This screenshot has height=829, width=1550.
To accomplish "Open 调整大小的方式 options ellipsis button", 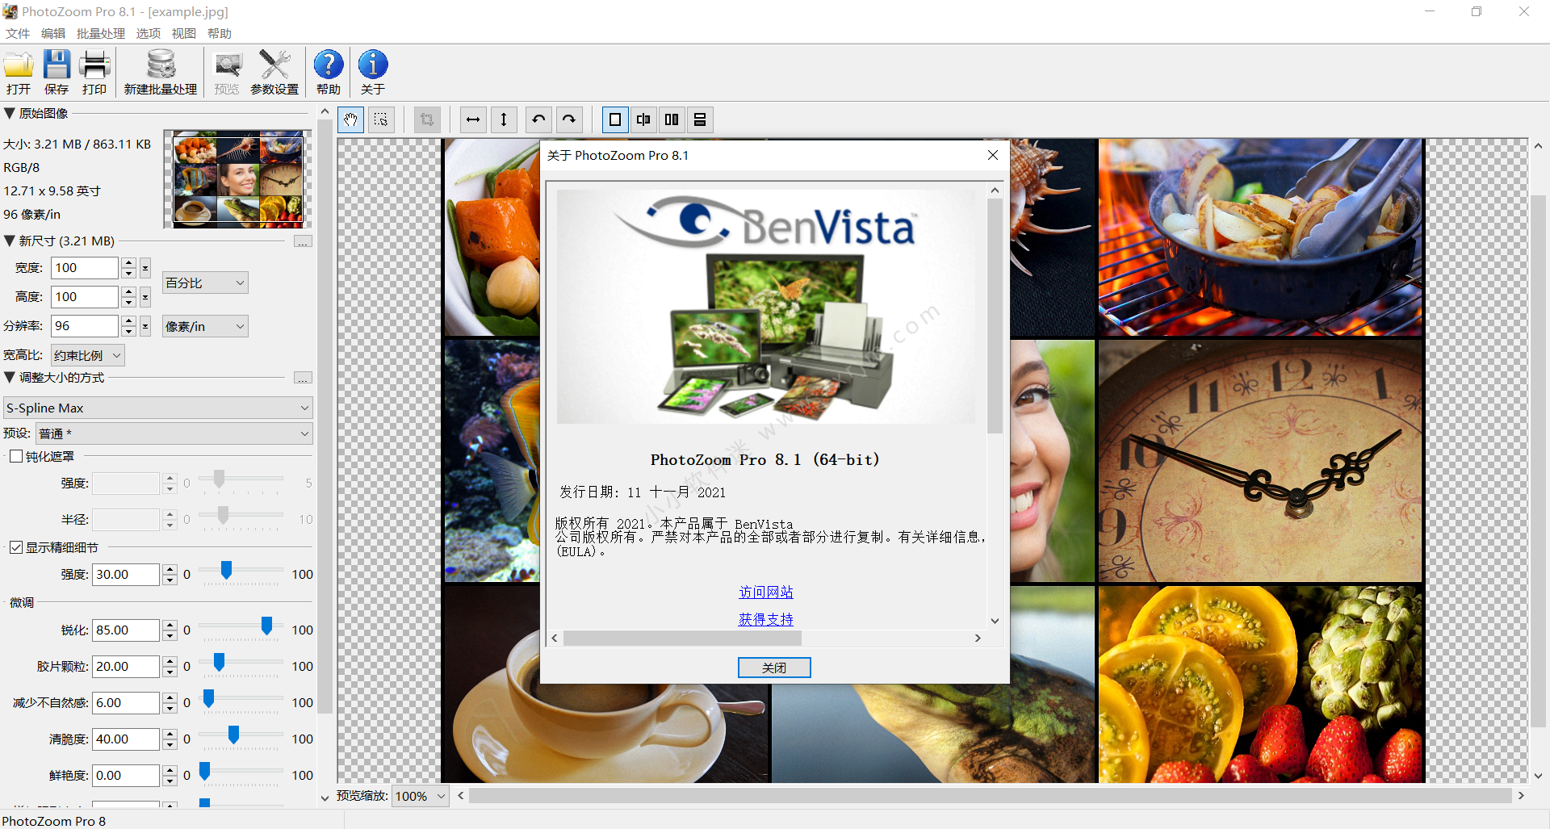I will 303,378.
